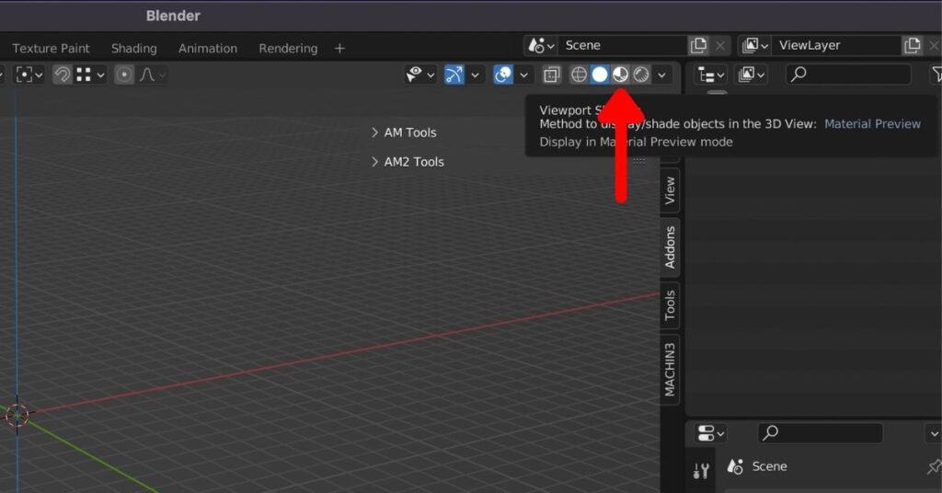Viewport: 942px width, 493px height.
Task: Open the MACHIN3 sidebar tab
Action: pyautogui.click(x=670, y=369)
